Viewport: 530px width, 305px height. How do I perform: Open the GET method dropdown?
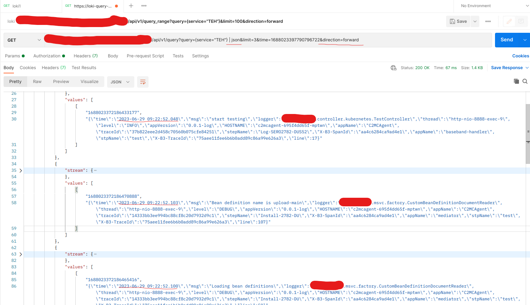coord(23,40)
